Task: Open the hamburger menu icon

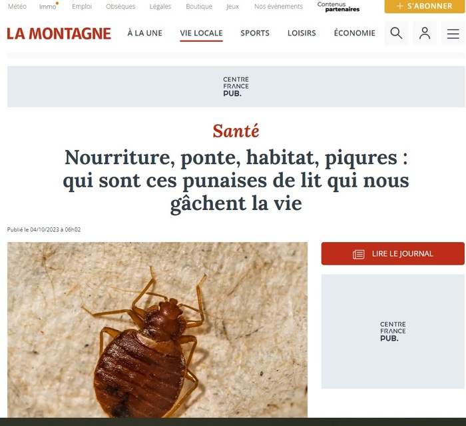Action: 453,33
